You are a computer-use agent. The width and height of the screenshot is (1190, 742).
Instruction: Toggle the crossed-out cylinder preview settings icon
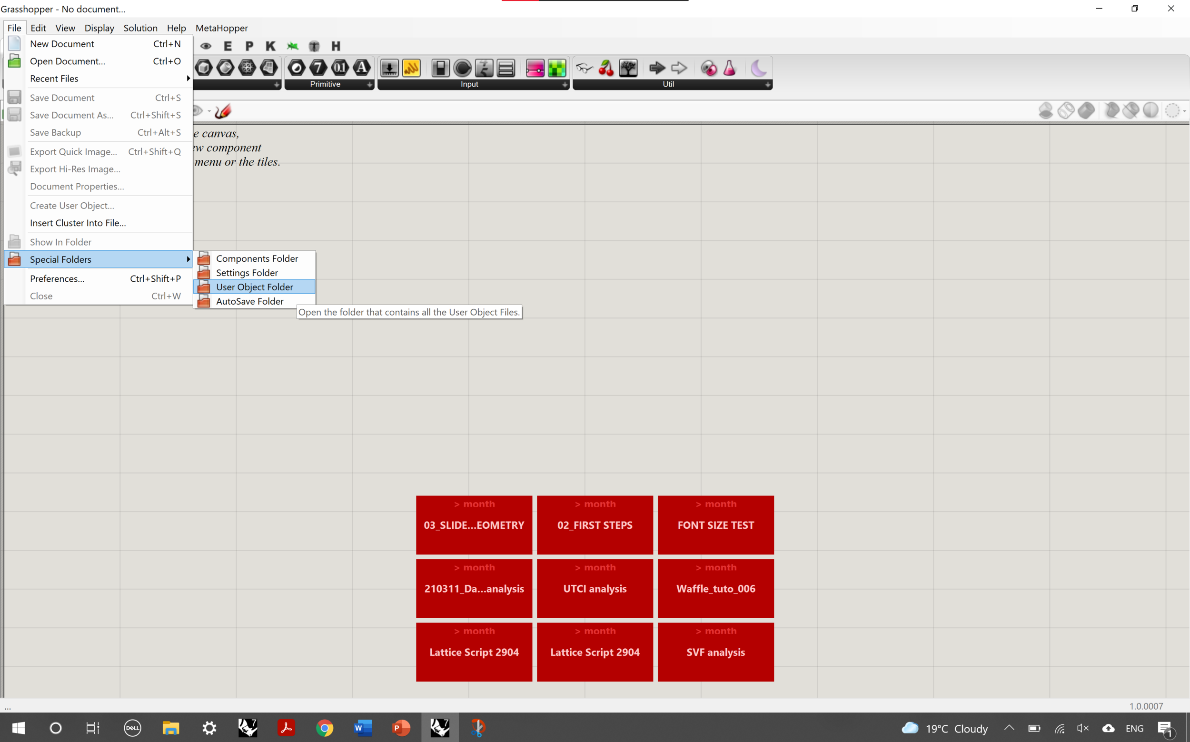1131,110
